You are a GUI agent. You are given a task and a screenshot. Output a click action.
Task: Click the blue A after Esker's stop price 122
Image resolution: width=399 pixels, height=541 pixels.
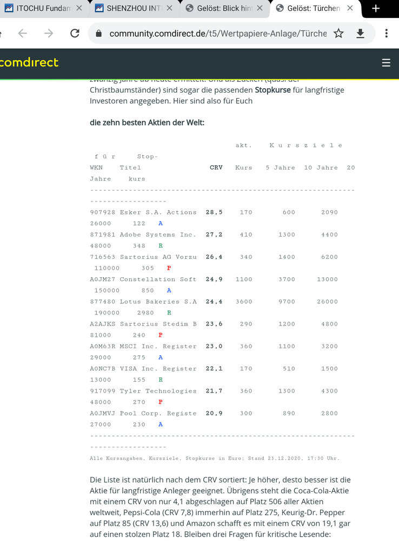coord(161,224)
